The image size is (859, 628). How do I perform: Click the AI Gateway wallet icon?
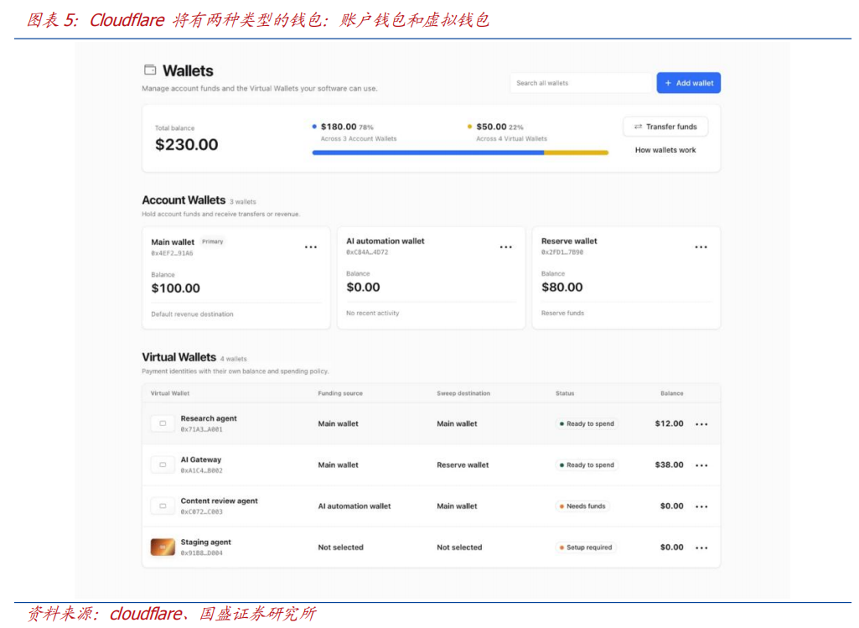point(163,465)
